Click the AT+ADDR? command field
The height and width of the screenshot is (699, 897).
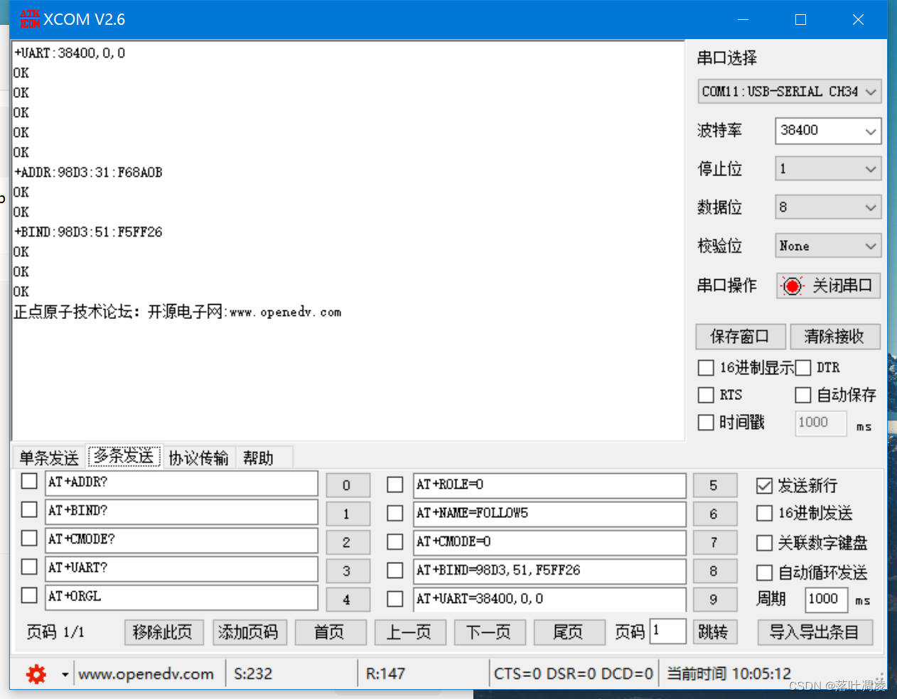[181, 483]
